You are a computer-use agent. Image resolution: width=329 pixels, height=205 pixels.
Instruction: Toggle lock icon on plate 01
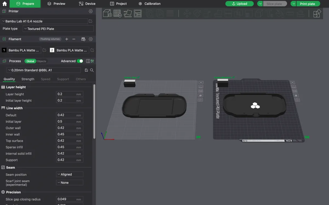pyautogui.click(x=201, y=95)
